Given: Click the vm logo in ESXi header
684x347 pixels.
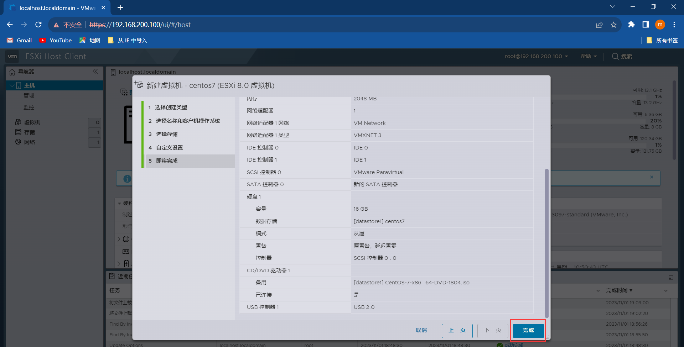Looking at the screenshot, I should (12, 56).
